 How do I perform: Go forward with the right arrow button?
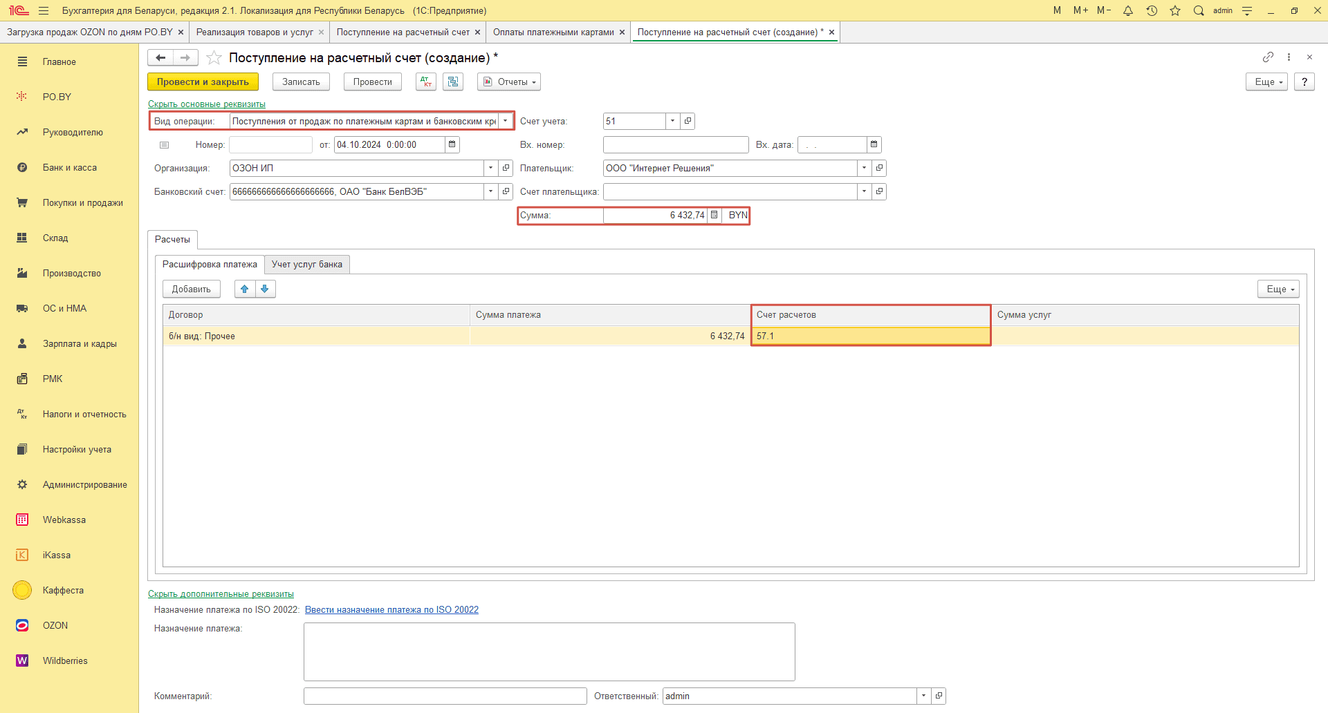(185, 57)
